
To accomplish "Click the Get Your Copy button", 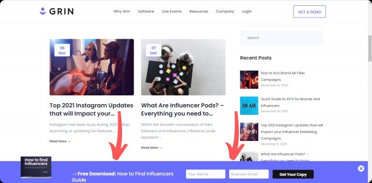I will point(293,174).
